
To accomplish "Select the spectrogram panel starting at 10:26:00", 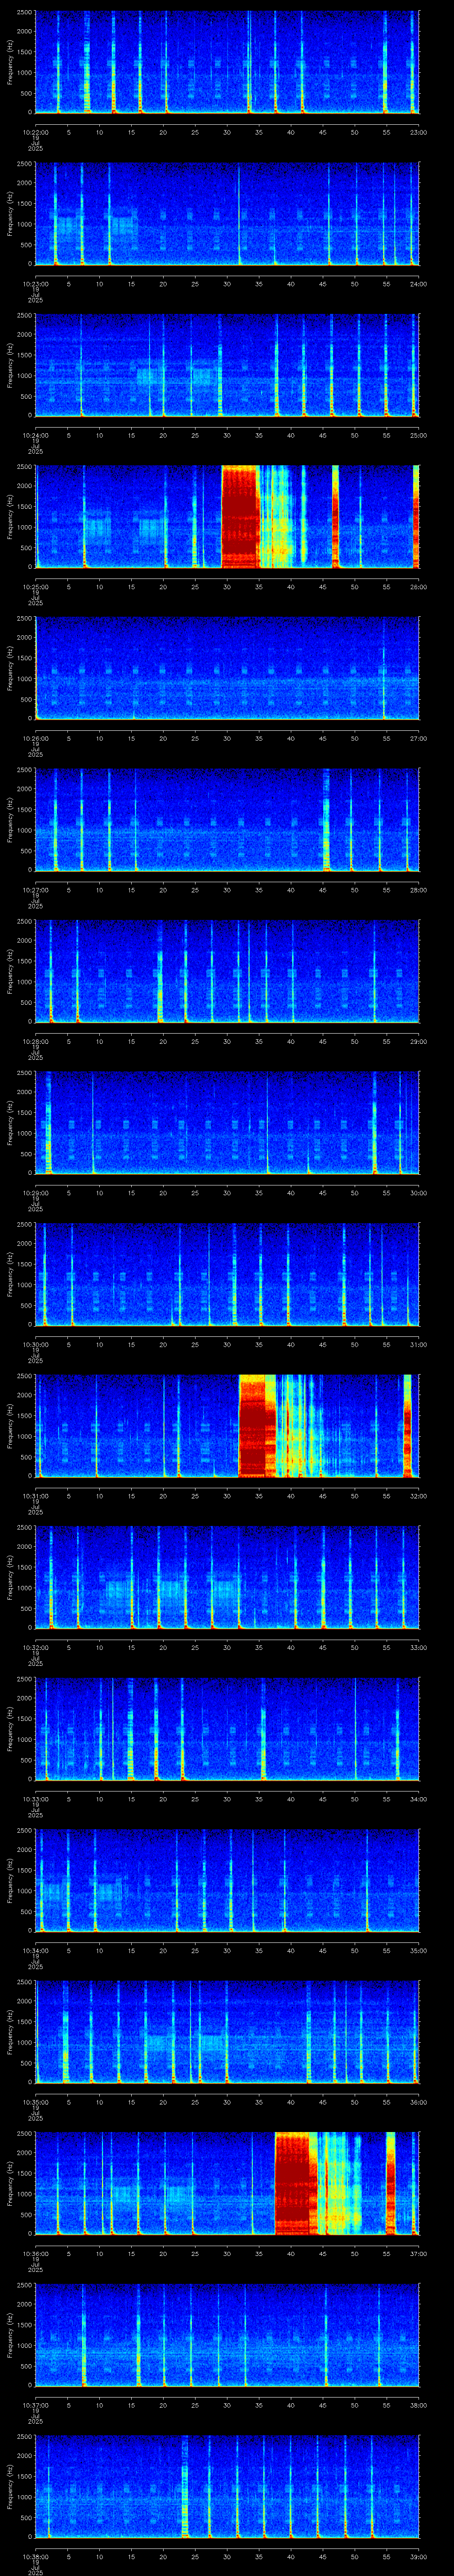I will click(x=227, y=669).
